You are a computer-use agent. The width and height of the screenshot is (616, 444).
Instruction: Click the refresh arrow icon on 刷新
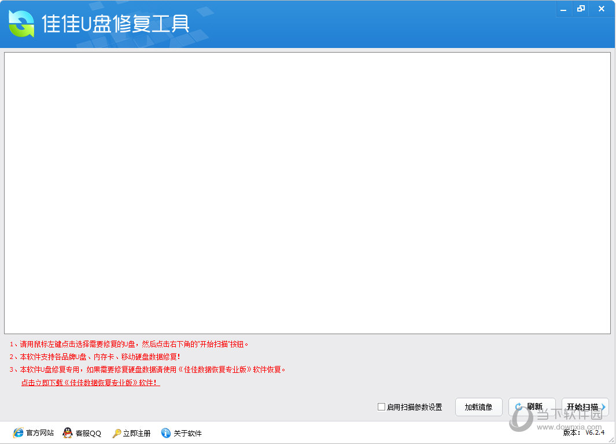[519, 406]
